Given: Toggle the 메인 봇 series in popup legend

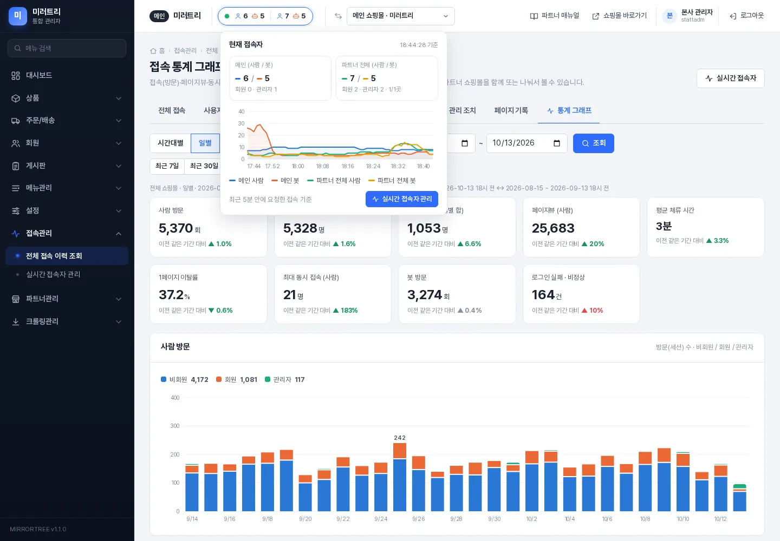Looking at the screenshot, I should [x=285, y=181].
